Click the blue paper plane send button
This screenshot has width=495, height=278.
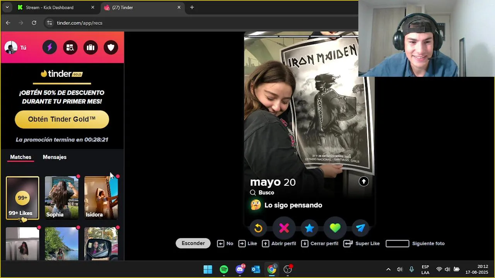click(x=360, y=228)
